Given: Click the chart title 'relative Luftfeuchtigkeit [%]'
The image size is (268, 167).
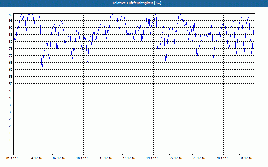Looking at the screenshot, I should click(x=137, y=3).
